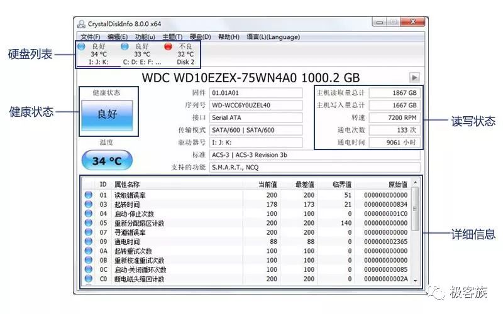Click the drive letter field I: J: K:

(256, 143)
